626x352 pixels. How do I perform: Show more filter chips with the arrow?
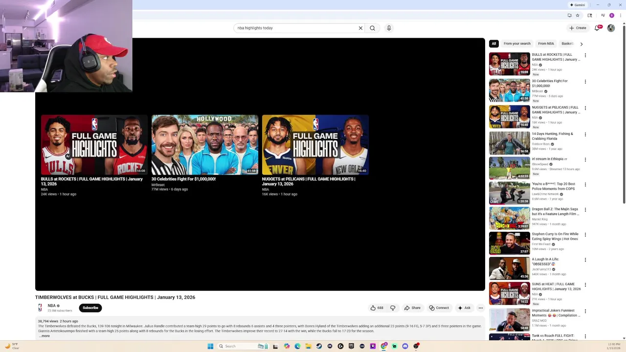tap(581, 44)
